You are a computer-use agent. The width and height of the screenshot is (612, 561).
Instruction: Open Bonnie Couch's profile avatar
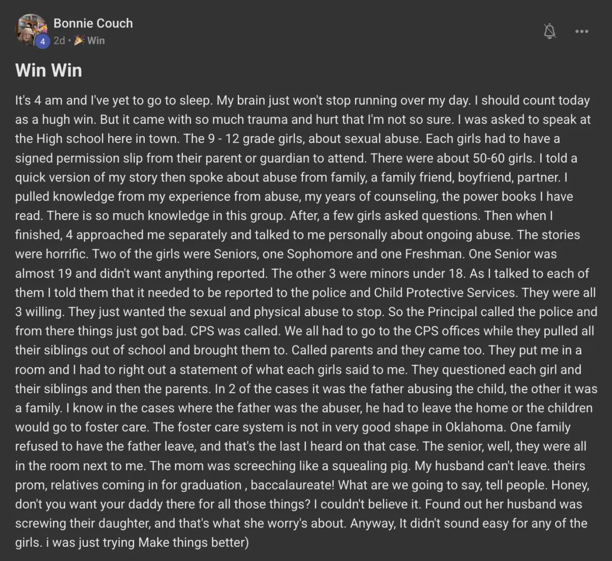click(x=32, y=30)
